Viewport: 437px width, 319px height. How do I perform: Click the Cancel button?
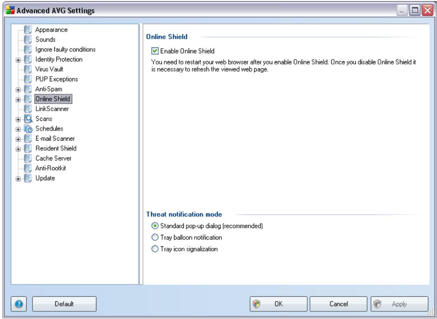coord(338,304)
